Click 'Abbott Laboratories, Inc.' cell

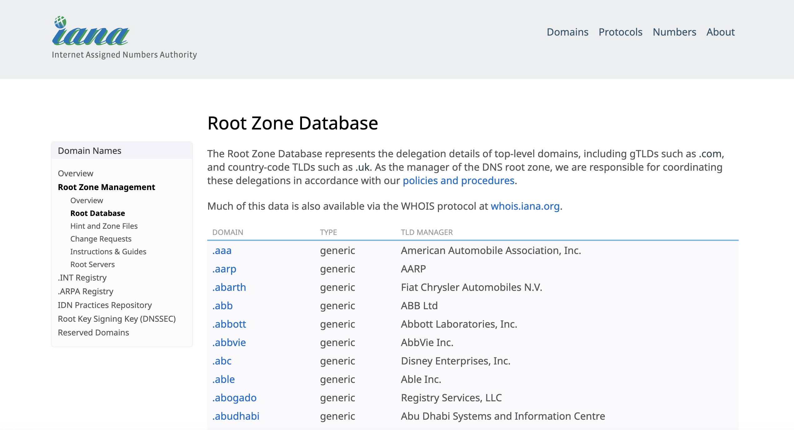pos(459,324)
